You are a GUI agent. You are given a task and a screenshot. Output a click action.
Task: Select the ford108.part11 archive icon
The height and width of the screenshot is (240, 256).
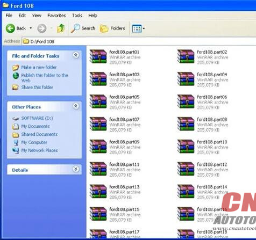pos(98,169)
